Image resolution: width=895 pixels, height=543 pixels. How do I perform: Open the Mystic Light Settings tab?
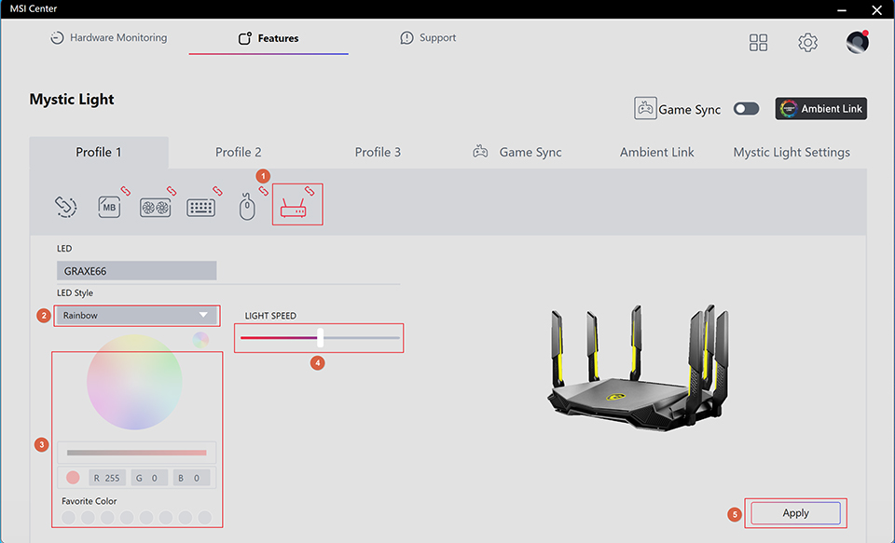[x=792, y=153]
